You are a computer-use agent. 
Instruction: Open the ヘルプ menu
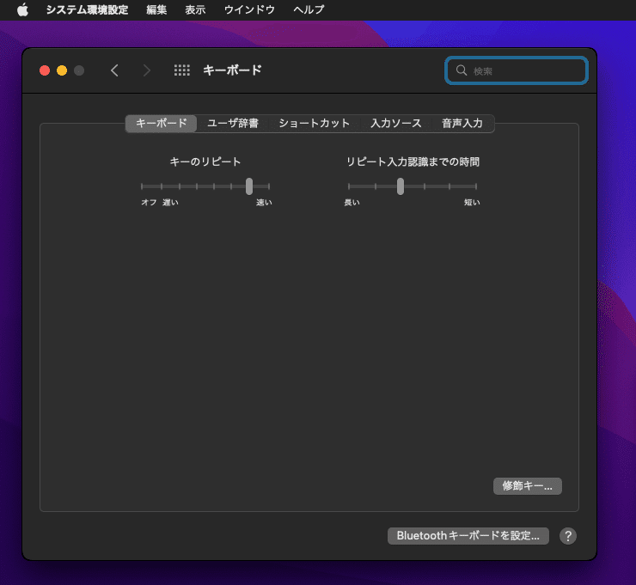[x=309, y=9]
